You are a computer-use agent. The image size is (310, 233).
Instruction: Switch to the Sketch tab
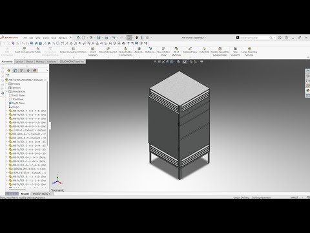coord(29,61)
